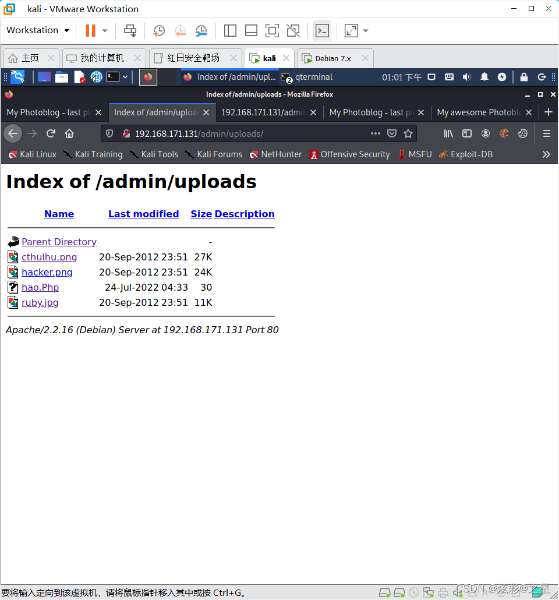Open the Kali notifications bell

tap(484, 77)
